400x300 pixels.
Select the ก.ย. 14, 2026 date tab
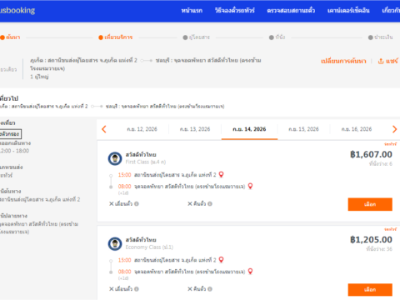pos(249,129)
